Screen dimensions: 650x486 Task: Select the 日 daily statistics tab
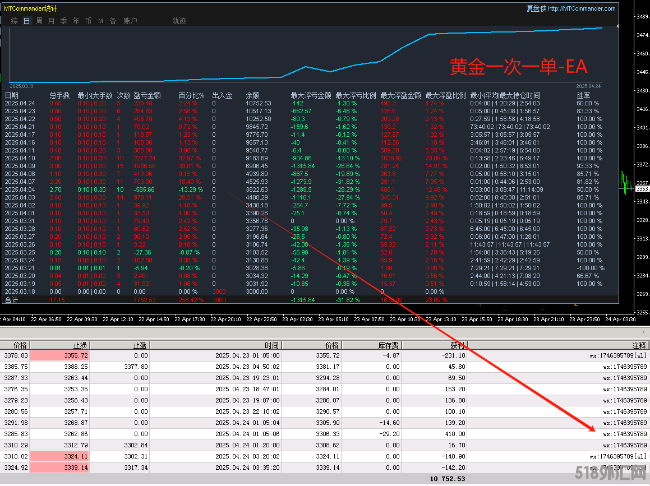(26, 21)
